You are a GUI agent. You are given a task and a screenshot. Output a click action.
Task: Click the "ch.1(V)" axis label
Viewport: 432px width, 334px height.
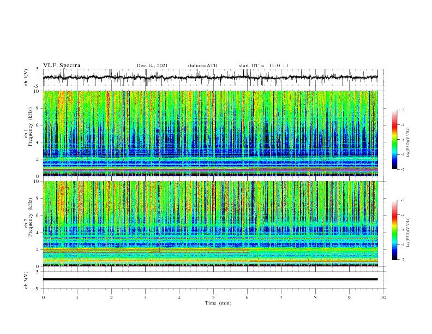click(x=26, y=77)
